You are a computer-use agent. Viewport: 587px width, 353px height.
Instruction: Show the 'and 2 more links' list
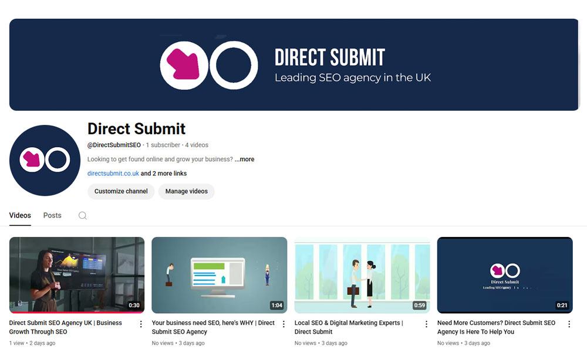click(164, 174)
